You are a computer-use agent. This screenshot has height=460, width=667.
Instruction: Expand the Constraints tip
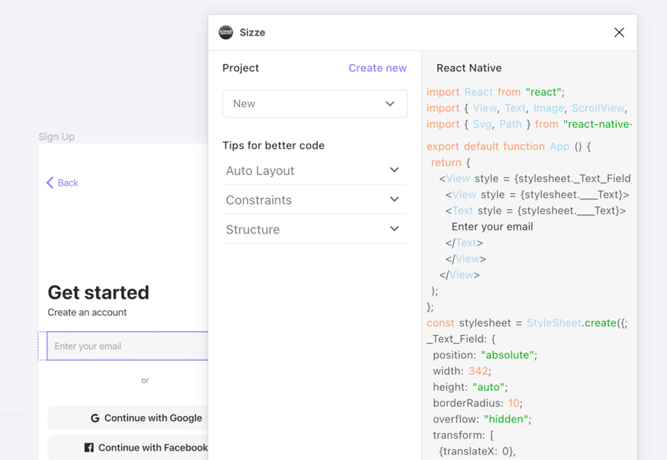coord(314,200)
